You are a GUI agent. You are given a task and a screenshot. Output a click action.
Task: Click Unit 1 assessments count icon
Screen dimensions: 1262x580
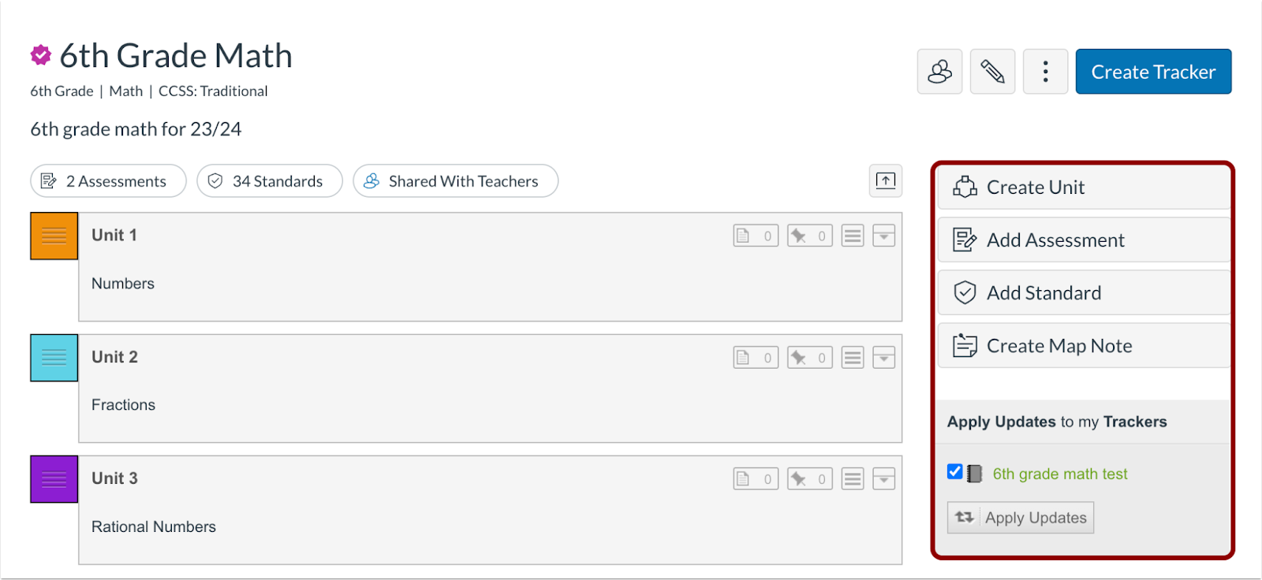click(756, 236)
